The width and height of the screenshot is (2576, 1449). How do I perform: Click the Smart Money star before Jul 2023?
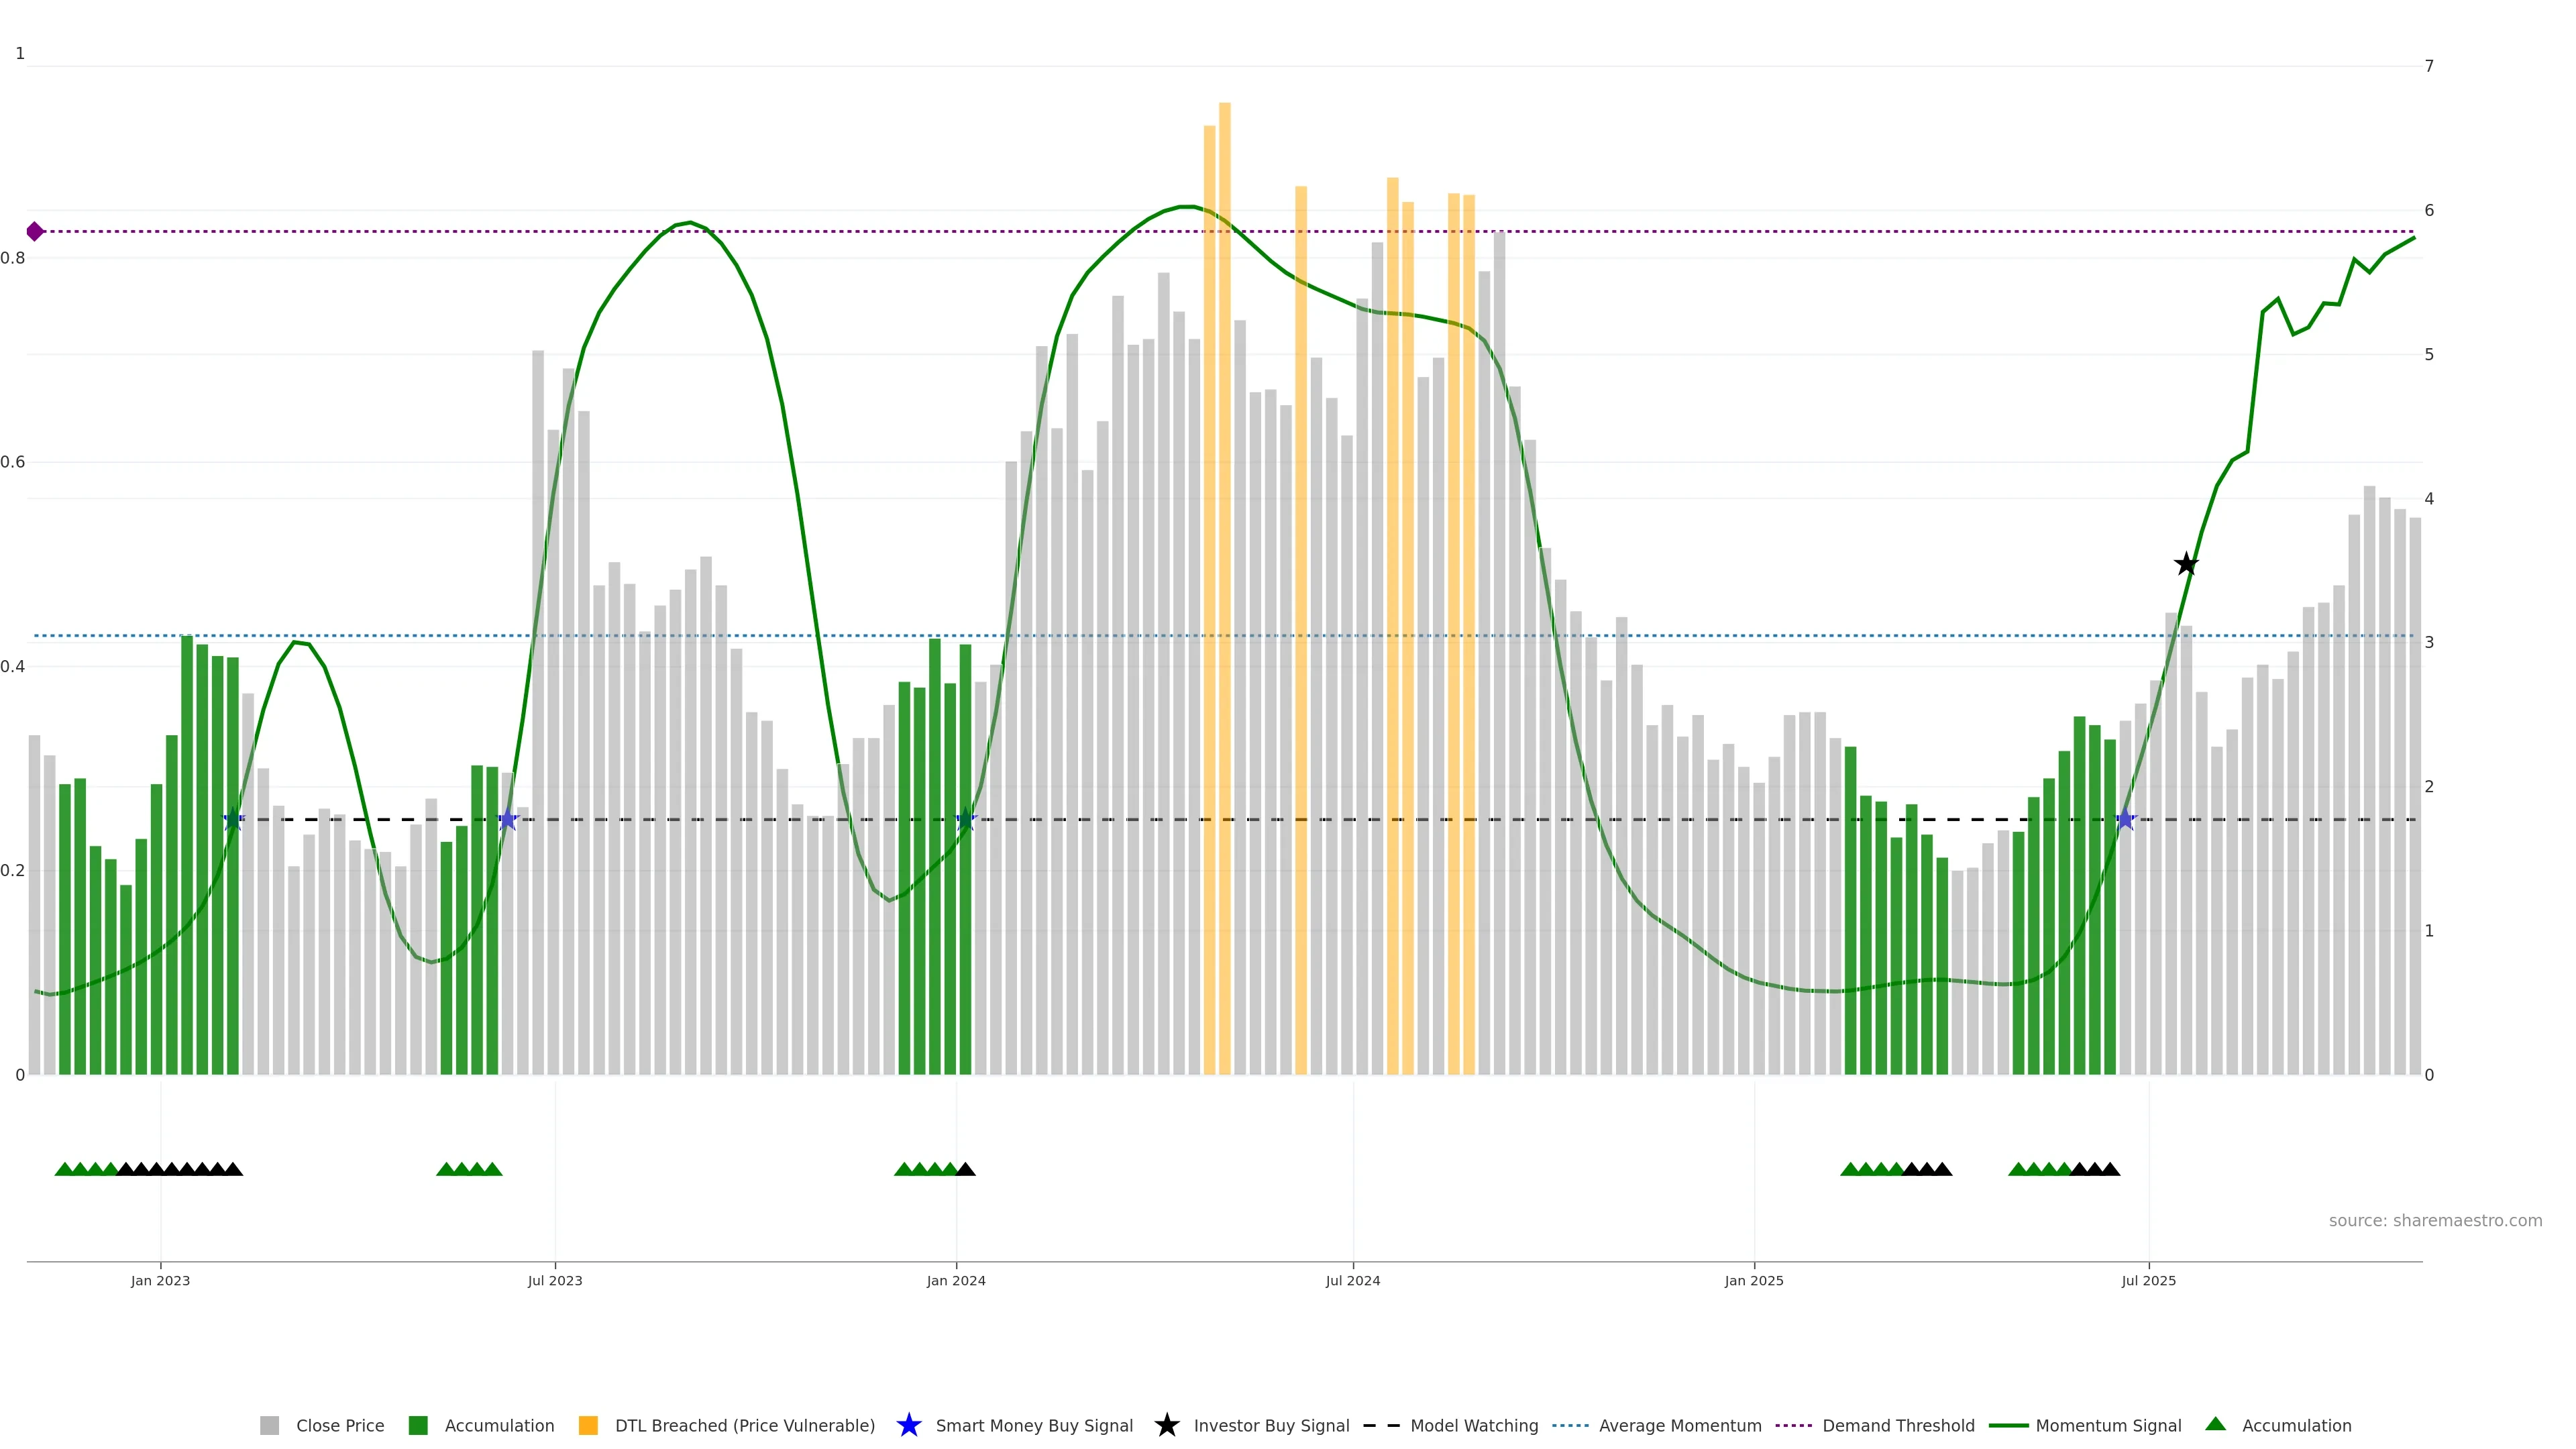(x=508, y=820)
